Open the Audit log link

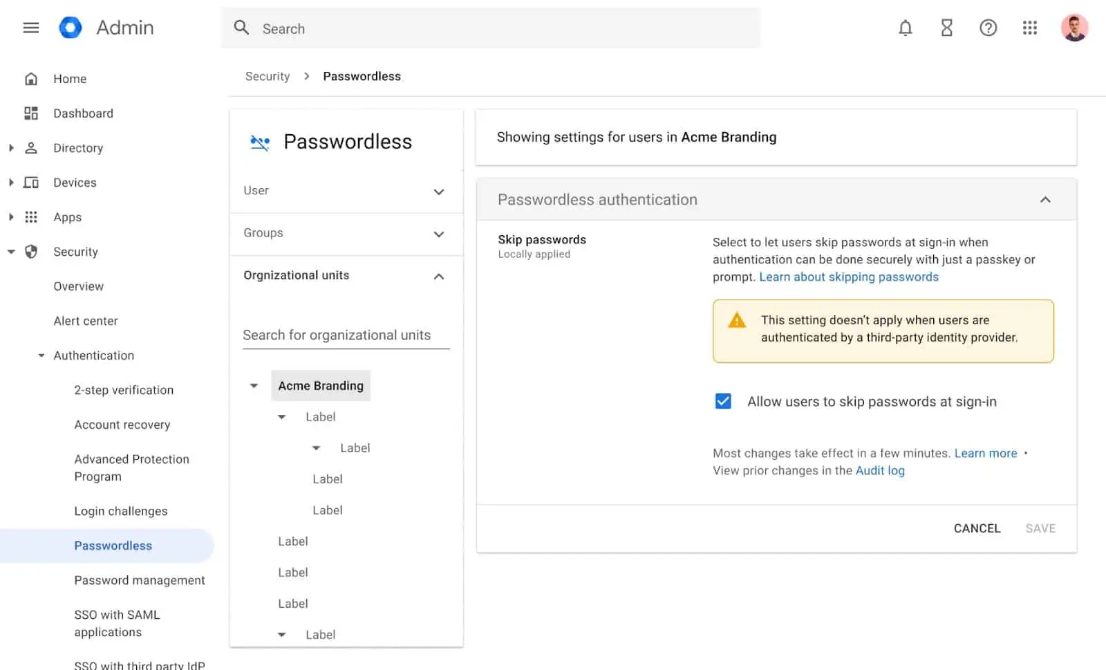pyautogui.click(x=880, y=470)
